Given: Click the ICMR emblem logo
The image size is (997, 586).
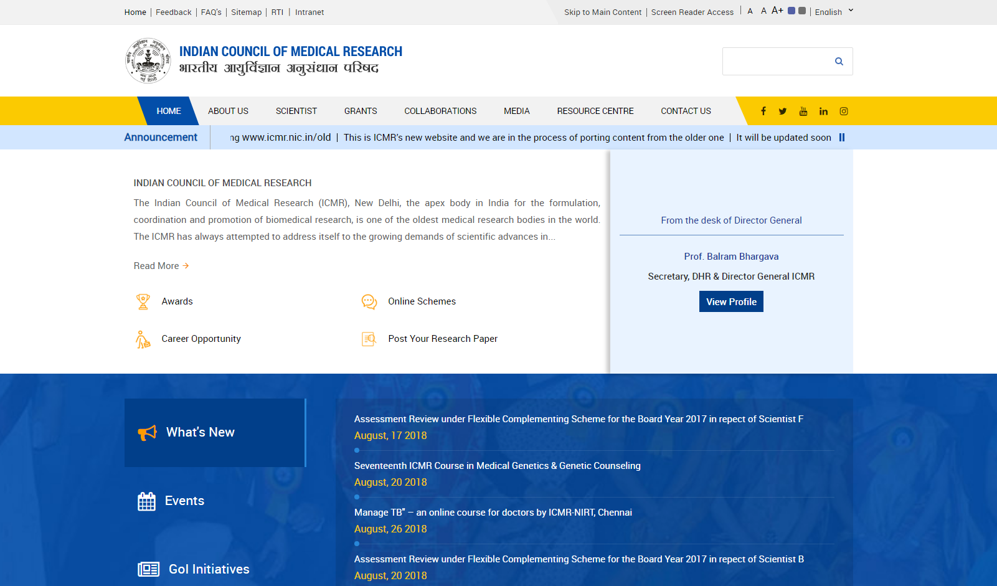Looking at the screenshot, I should (x=148, y=60).
